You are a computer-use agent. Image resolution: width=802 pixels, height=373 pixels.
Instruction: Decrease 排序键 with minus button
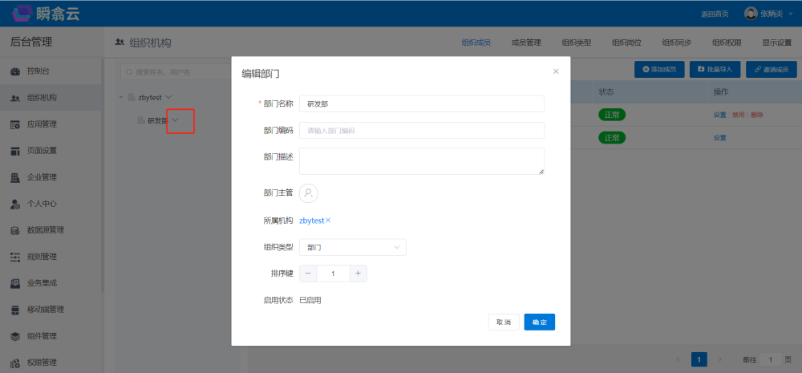(x=308, y=274)
